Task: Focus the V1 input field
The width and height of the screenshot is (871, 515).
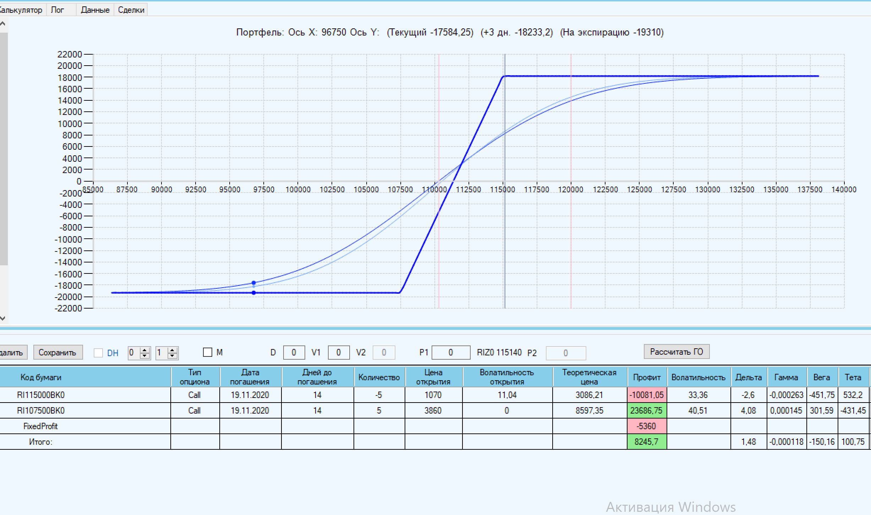Action: coord(338,353)
